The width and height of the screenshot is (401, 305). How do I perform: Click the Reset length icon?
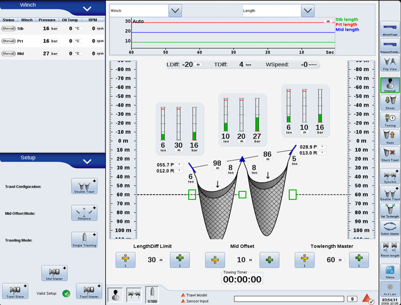pos(390,249)
